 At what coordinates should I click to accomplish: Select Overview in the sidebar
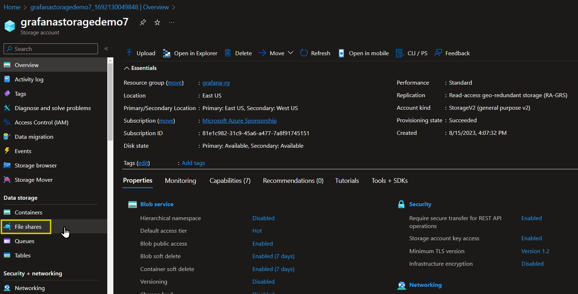click(x=54, y=65)
